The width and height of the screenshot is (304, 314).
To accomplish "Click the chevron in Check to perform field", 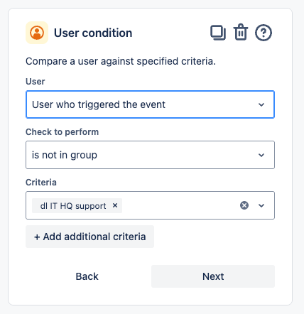I will click(261, 155).
